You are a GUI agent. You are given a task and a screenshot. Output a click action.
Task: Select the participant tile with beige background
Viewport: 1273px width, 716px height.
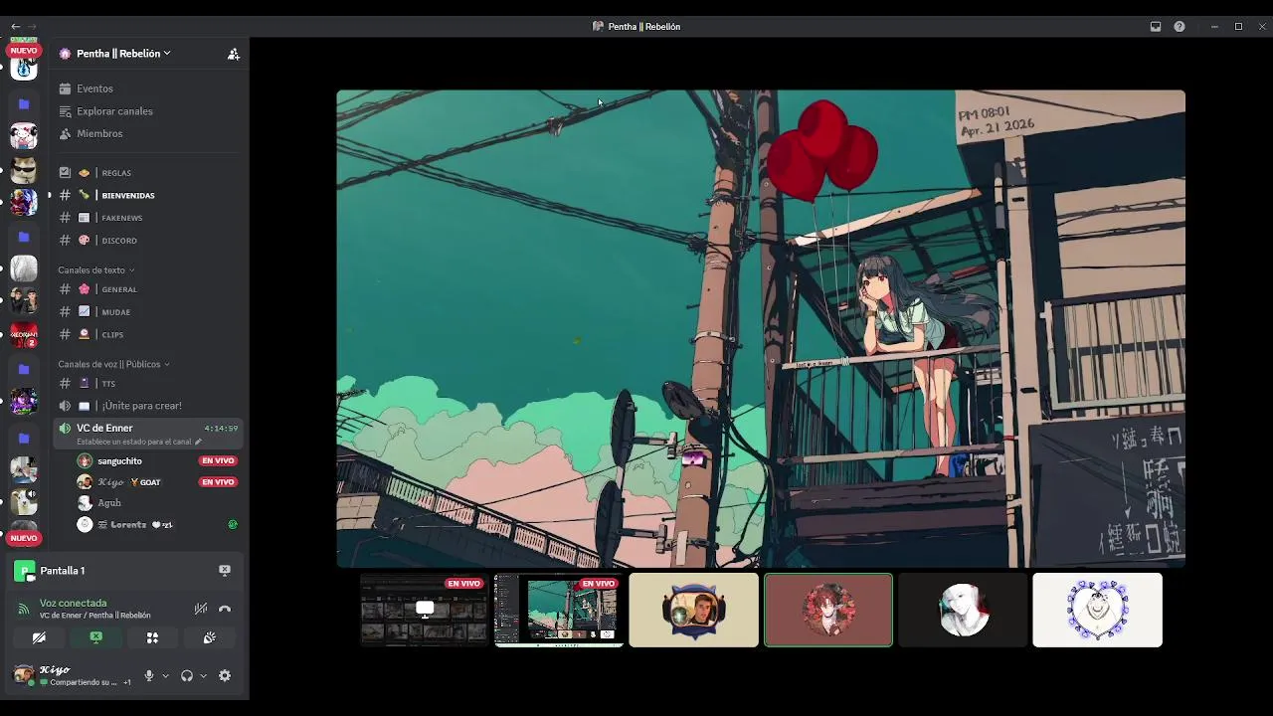pos(693,610)
